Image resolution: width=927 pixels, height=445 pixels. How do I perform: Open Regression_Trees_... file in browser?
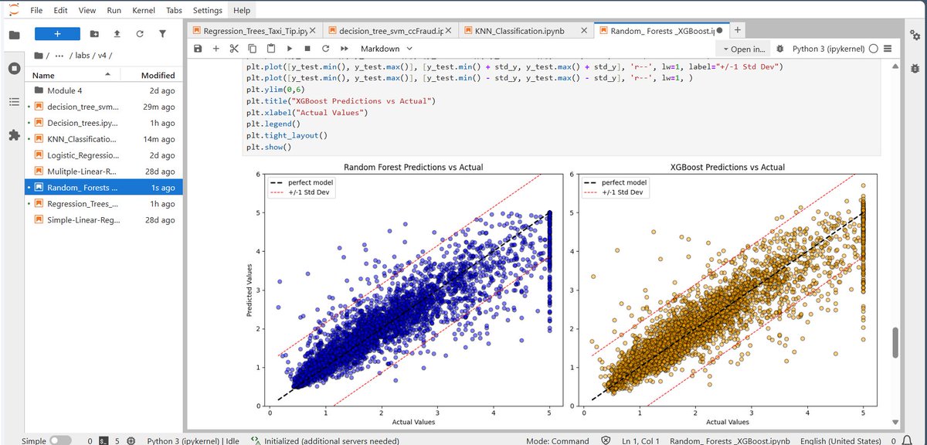[x=103, y=204]
